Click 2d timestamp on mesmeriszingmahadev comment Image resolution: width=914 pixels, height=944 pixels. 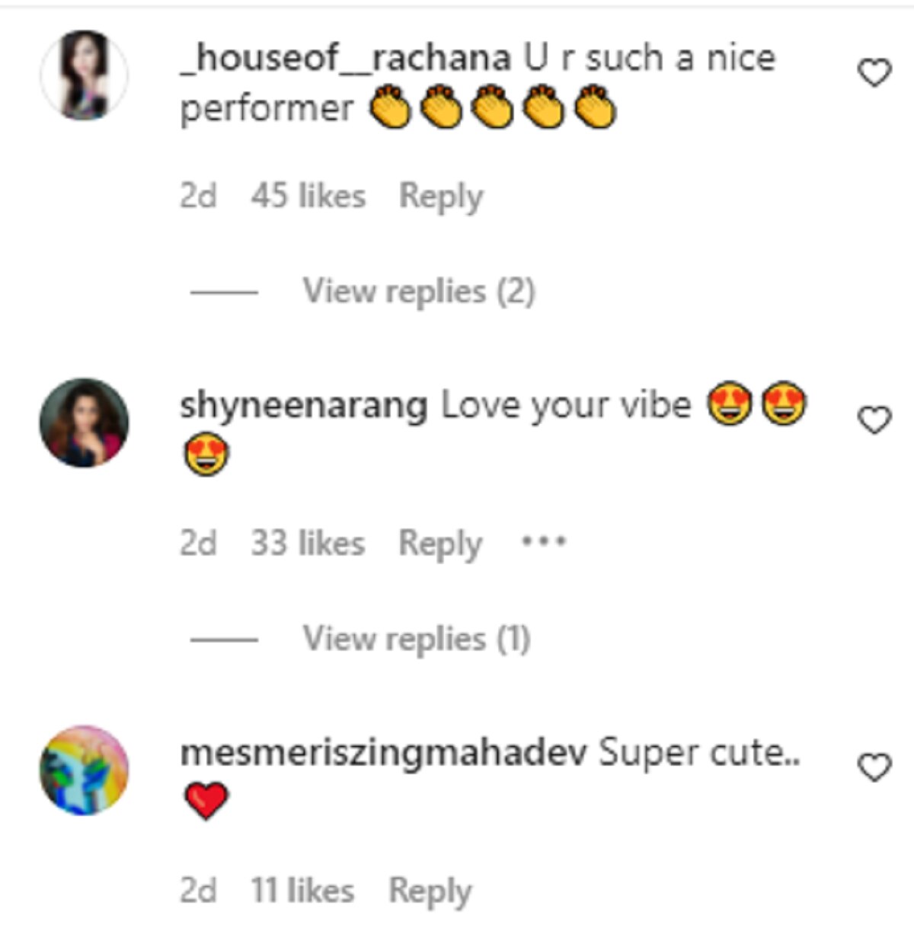[x=198, y=891]
